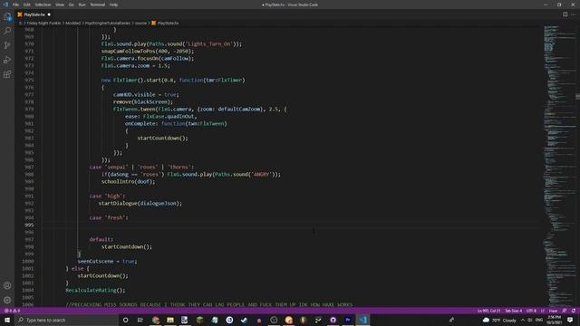Click the Haxe file icon on PlayState.hx tab

[x=20, y=14]
